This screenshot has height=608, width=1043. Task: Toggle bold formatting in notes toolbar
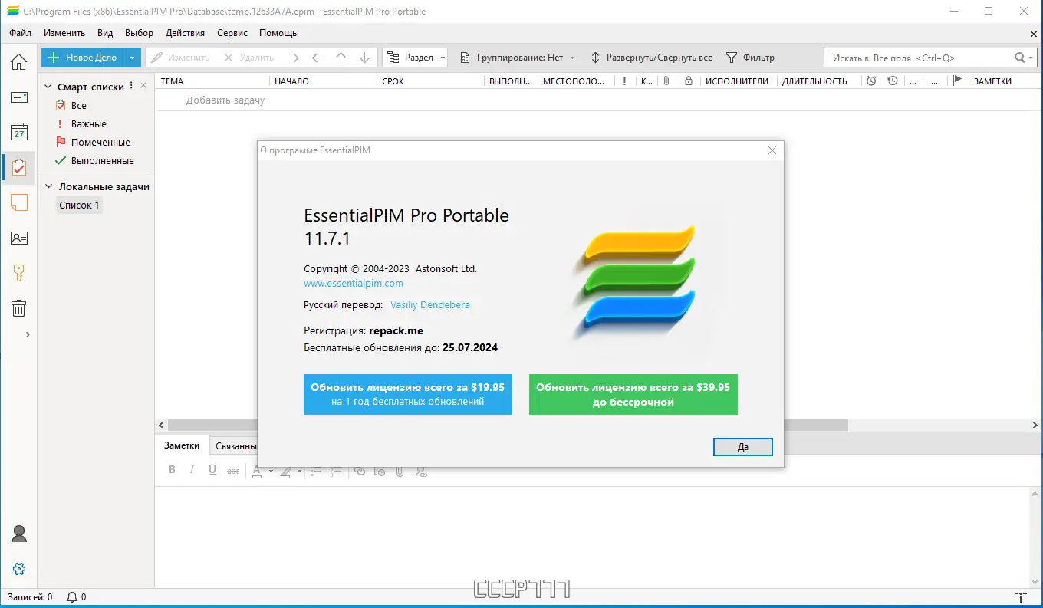pos(172,470)
